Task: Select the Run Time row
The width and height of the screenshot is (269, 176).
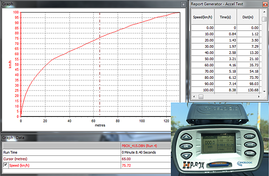Action: click(87, 152)
